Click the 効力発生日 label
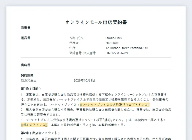 (28, 80)
